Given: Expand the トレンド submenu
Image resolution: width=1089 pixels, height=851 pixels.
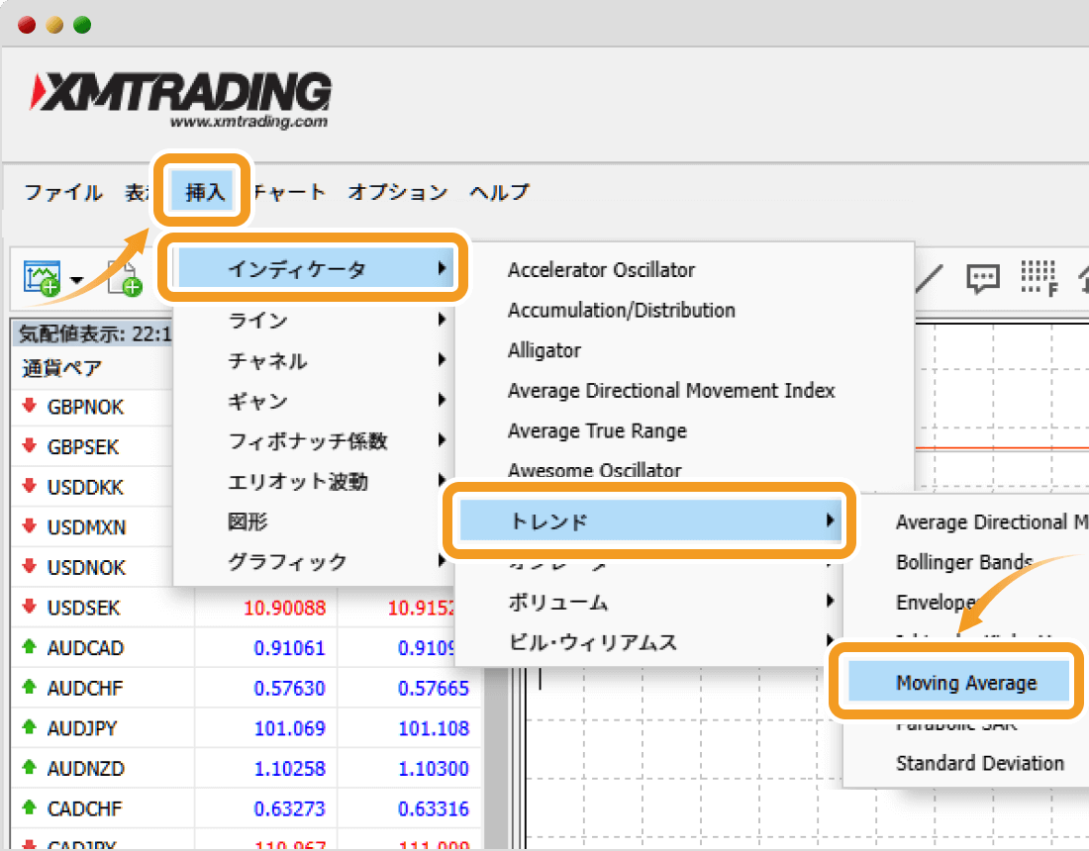Looking at the screenshot, I should [x=650, y=520].
